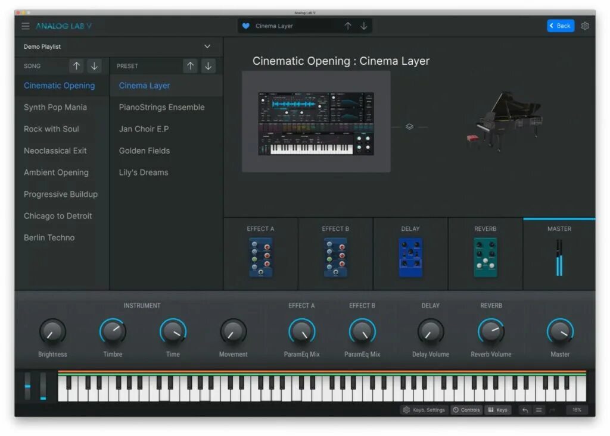Click the Time knob
Viewport: 610px width, 436px height.
[x=173, y=331]
